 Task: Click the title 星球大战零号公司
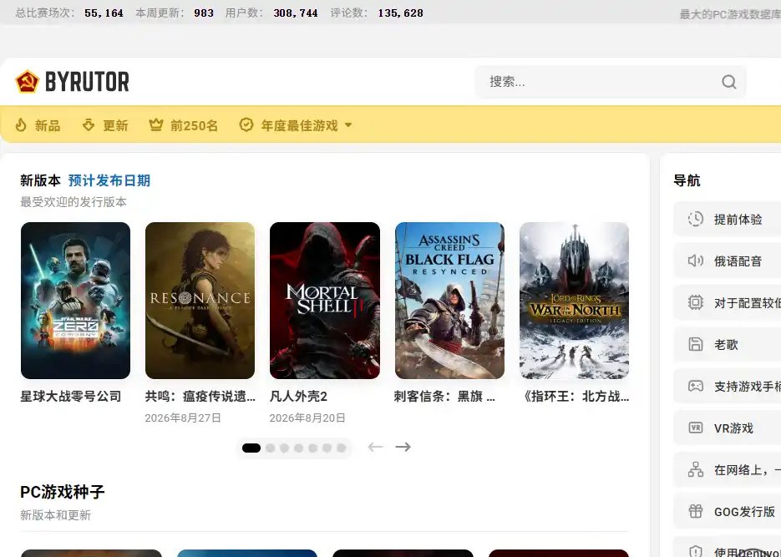pyautogui.click(x=71, y=396)
